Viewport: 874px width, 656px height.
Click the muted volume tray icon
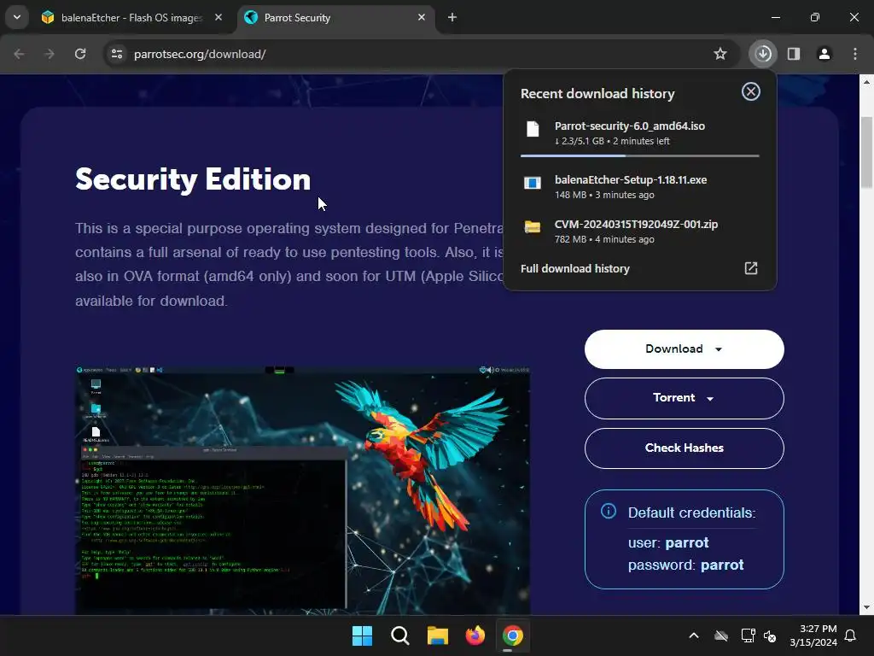click(x=771, y=635)
